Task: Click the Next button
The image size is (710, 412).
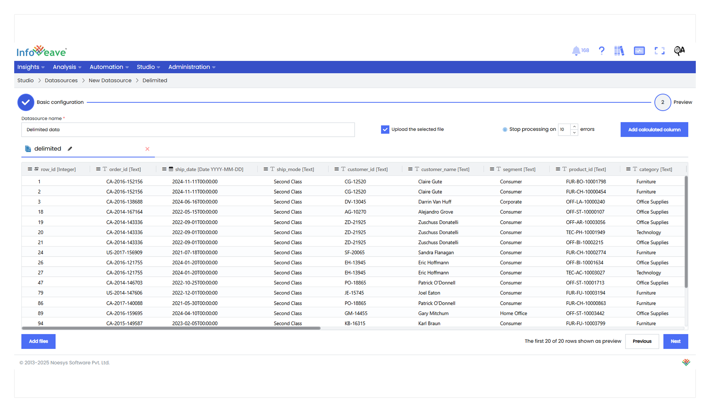Action: coord(676,341)
